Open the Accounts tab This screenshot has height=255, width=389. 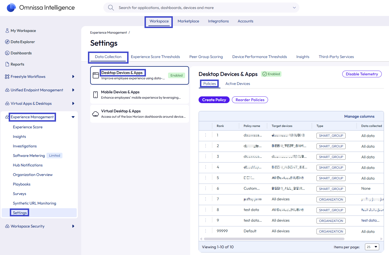[x=245, y=21]
